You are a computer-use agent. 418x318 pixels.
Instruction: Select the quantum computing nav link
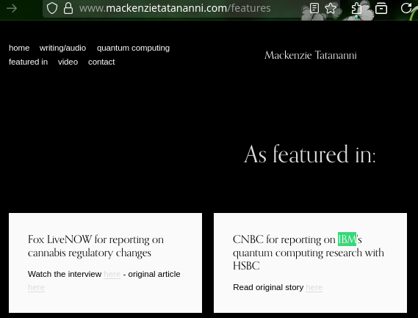(x=133, y=48)
